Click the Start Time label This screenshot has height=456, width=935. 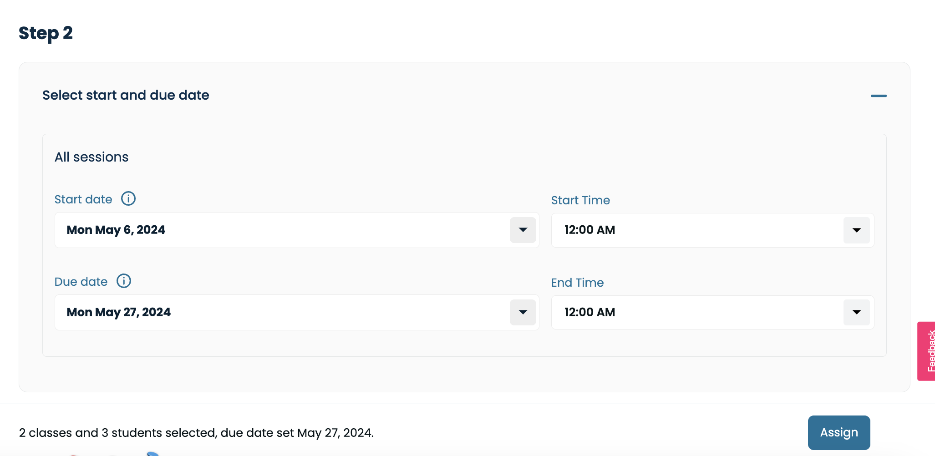click(580, 200)
